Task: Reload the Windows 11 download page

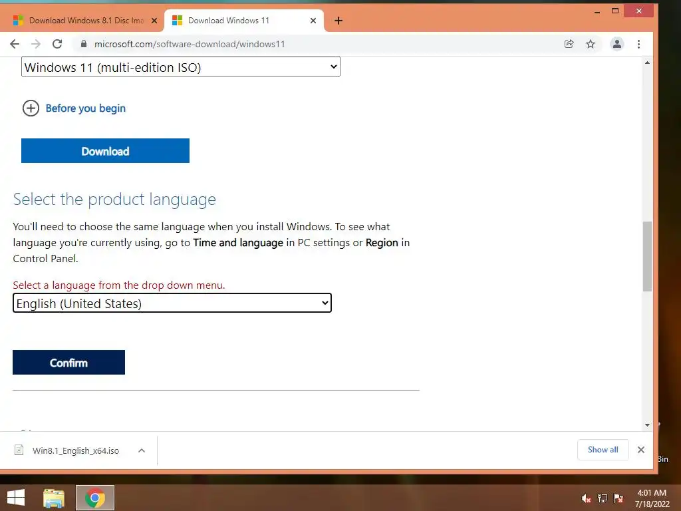Action: 57,44
